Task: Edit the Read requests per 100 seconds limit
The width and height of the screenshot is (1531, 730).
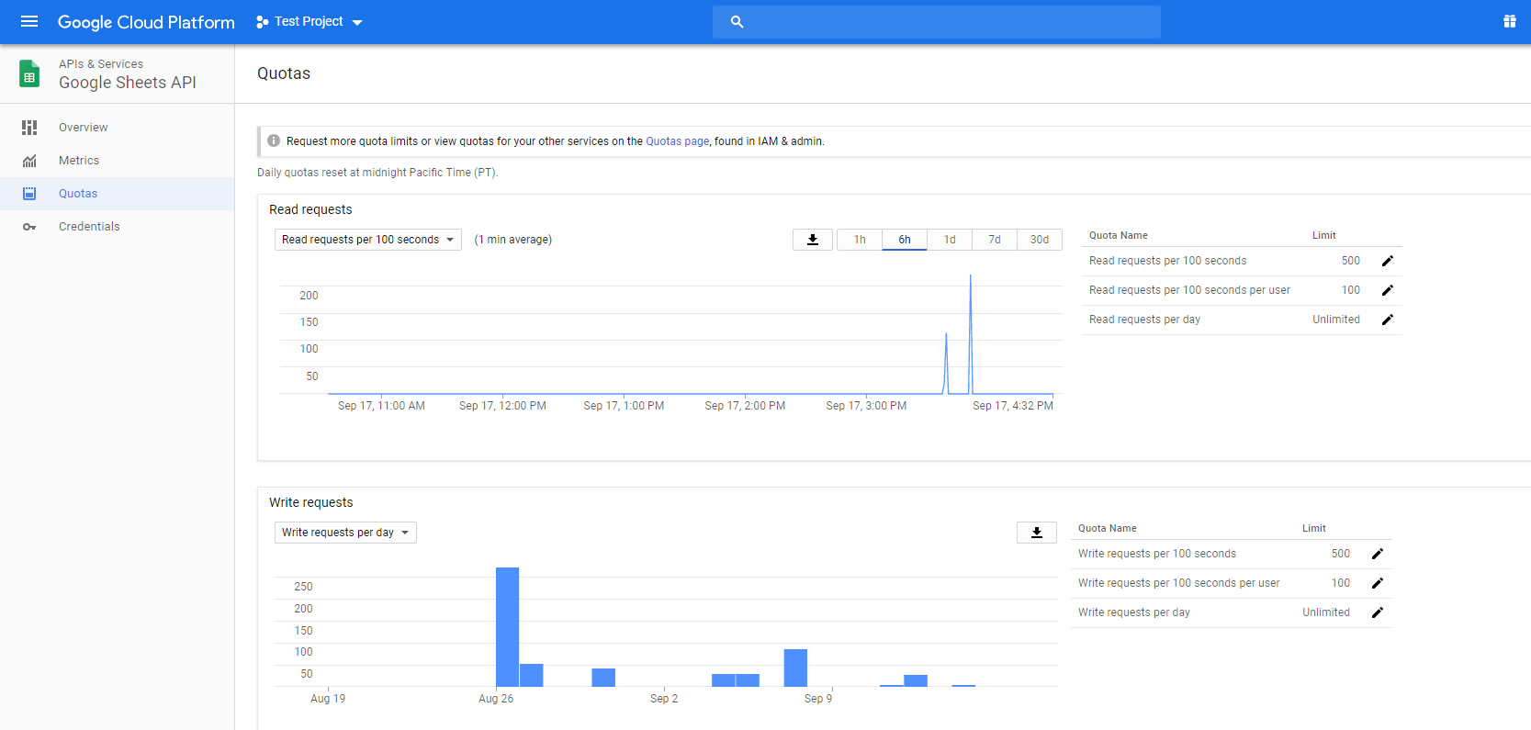Action: [x=1387, y=261]
